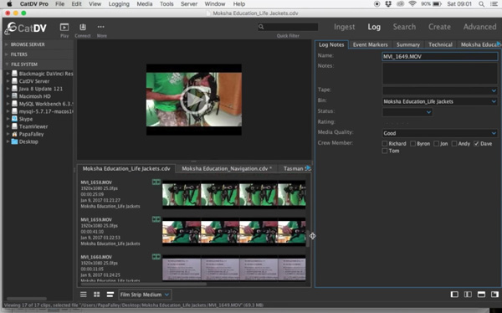Image resolution: width=502 pixels, height=313 pixels.
Task: Open the Status dropdown
Action: pyautogui.click(x=428, y=112)
